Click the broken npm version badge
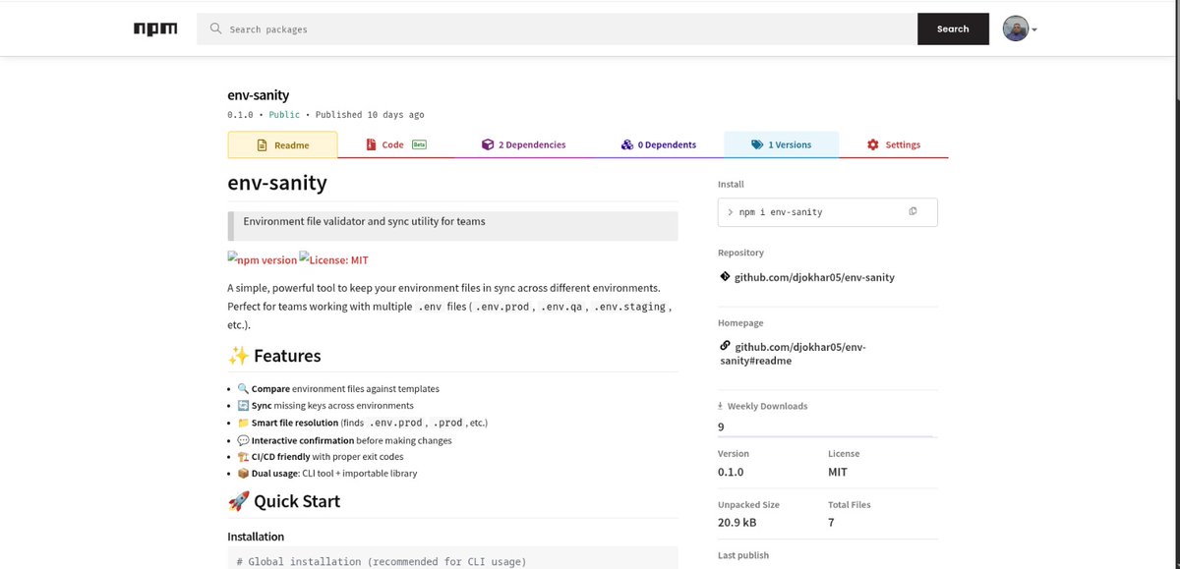 coord(262,259)
